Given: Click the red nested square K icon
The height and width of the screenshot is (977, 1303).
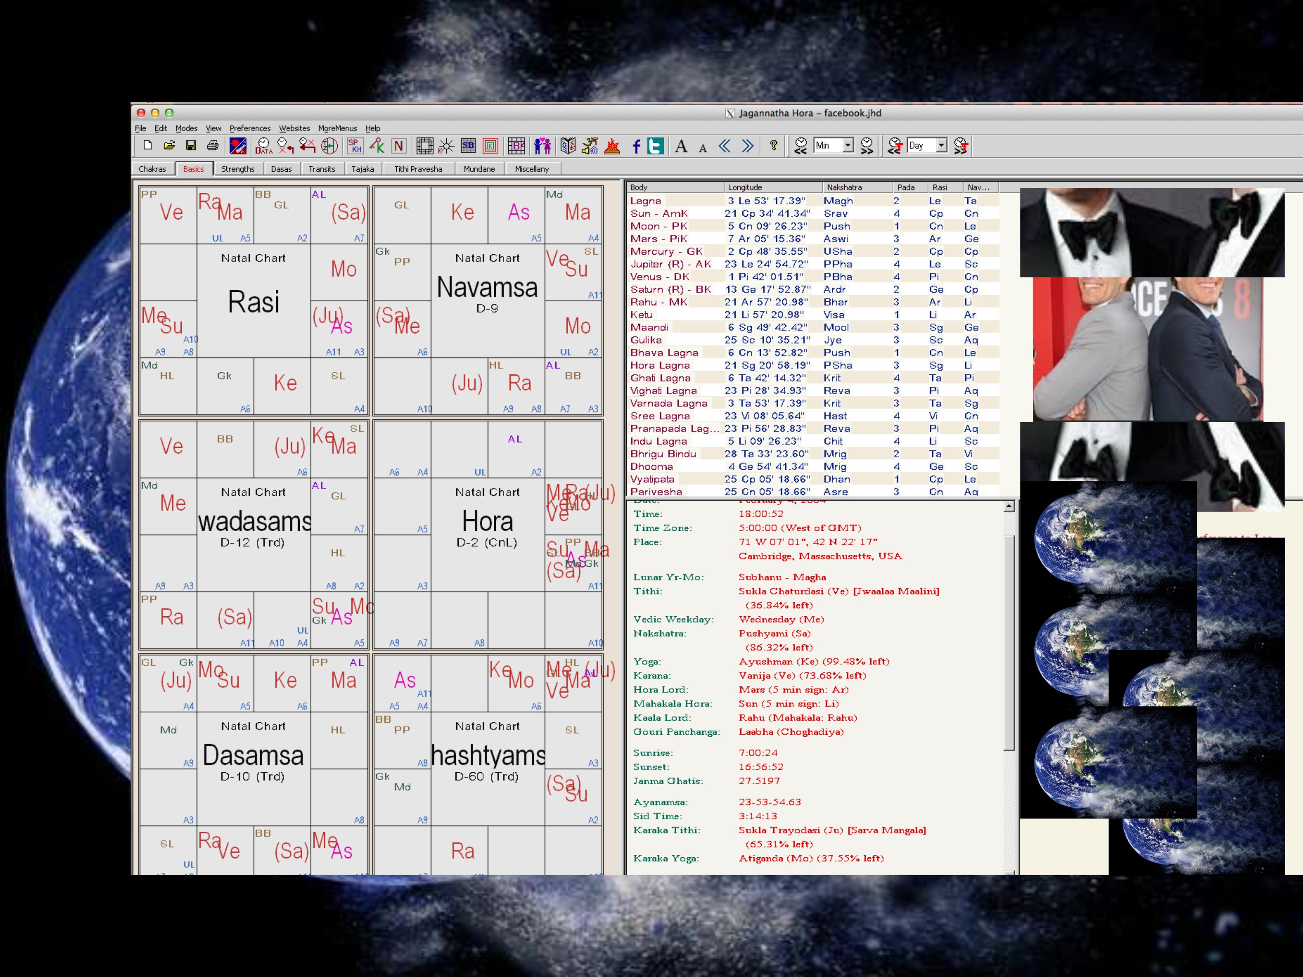Looking at the screenshot, I should [x=490, y=145].
